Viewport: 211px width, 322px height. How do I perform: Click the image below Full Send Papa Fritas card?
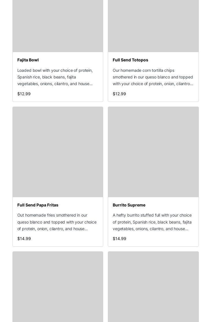[58, 287]
